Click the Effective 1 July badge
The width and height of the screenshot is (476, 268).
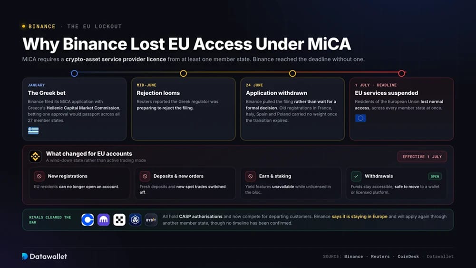(x=422, y=157)
